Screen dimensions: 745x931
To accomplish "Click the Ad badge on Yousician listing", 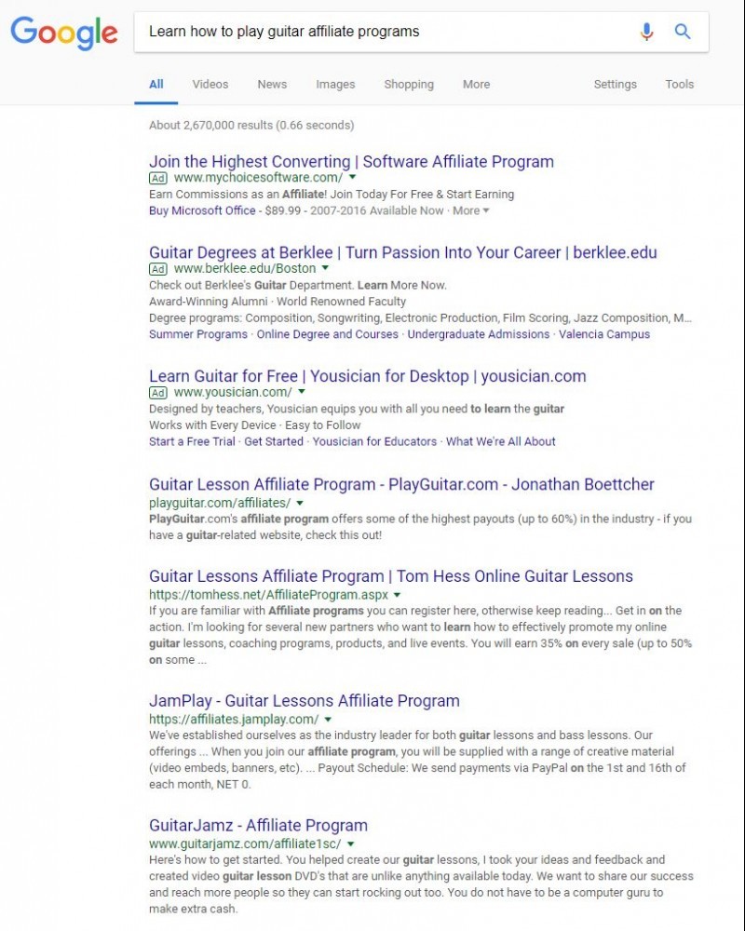I will pyautogui.click(x=158, y=392).
